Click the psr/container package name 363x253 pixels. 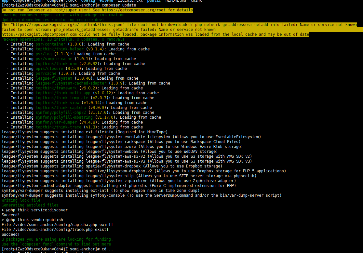(x=50, y=44)
